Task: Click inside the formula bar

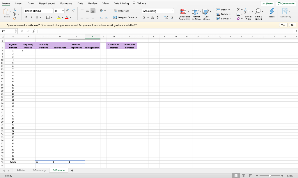Action: [x=87, y=31]
